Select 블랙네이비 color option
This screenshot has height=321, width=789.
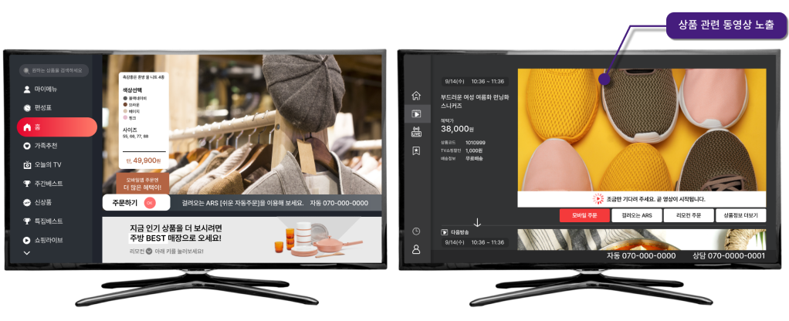[137, 98]
